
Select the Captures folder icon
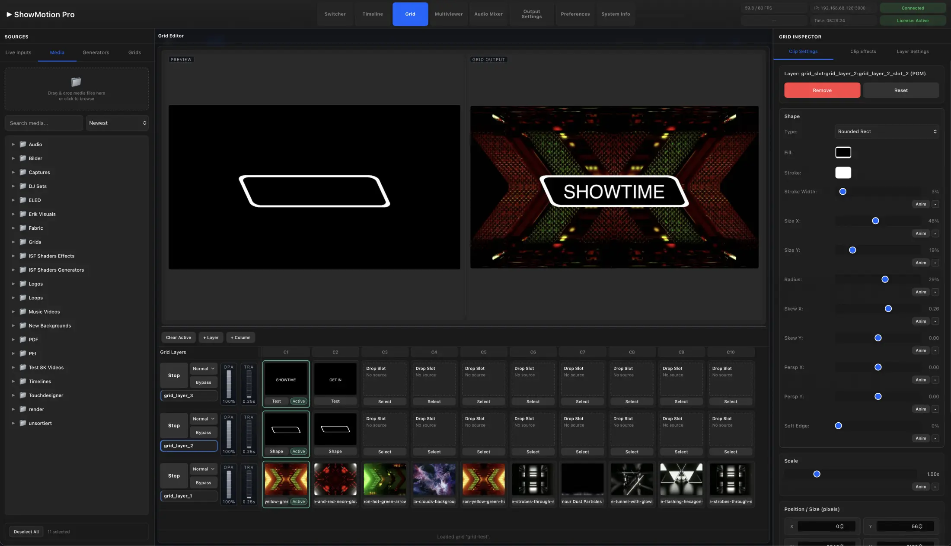pyautogui.click(x=23, y=172)
